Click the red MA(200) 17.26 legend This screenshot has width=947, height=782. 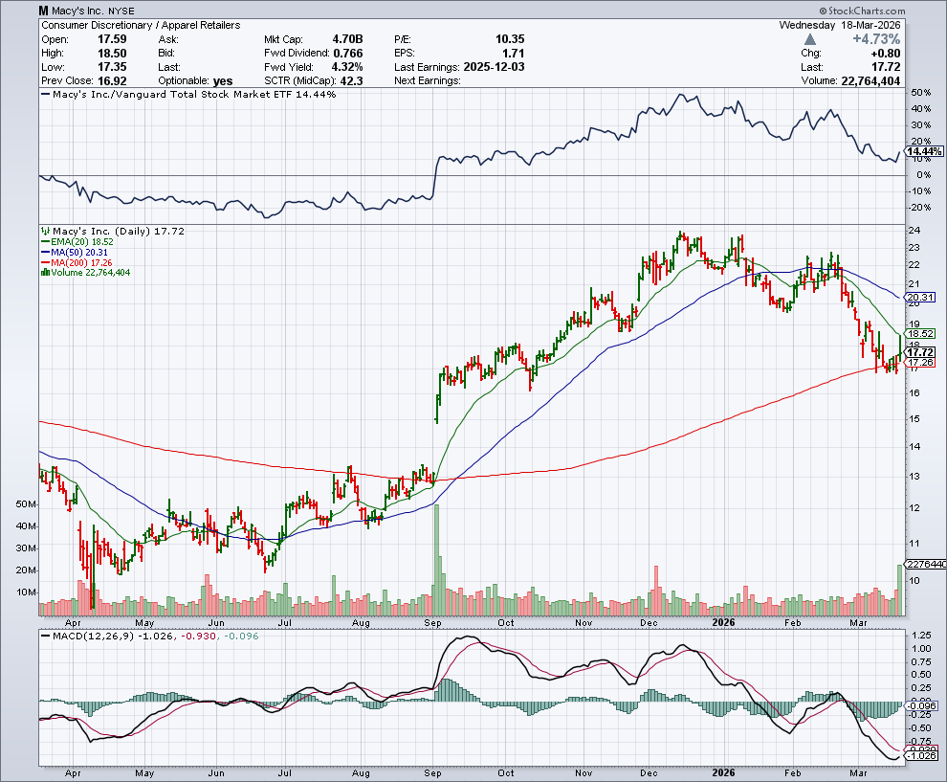coord(77,263)
